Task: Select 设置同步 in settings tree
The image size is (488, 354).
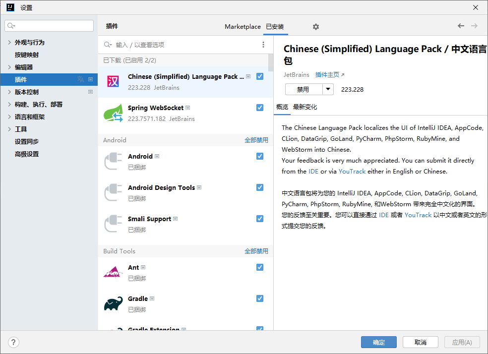Action: (x=27, y=141)
